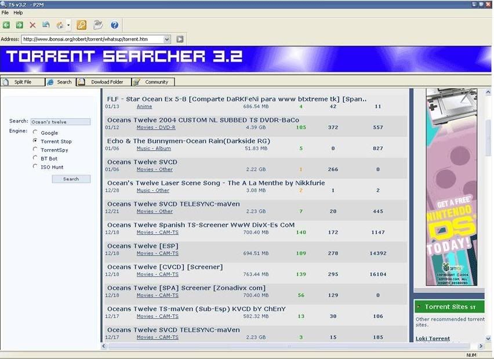Click the 4.39 GB size value
494x359 pixels.
[256, 128]
